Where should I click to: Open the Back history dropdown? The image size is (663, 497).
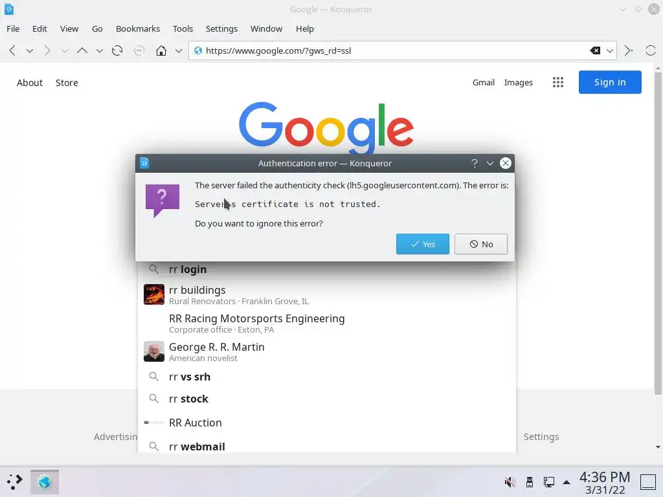[30, 51]
